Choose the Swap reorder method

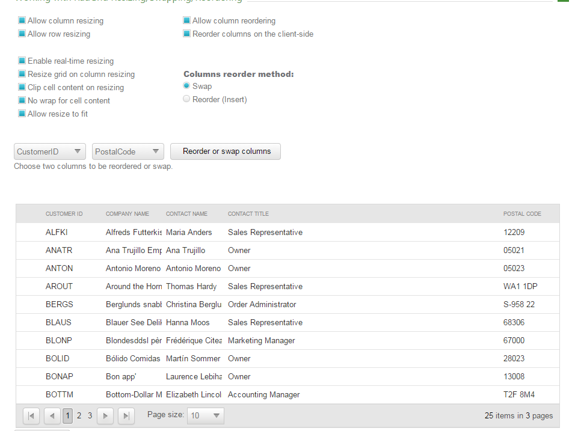click(x=186, y=86)
